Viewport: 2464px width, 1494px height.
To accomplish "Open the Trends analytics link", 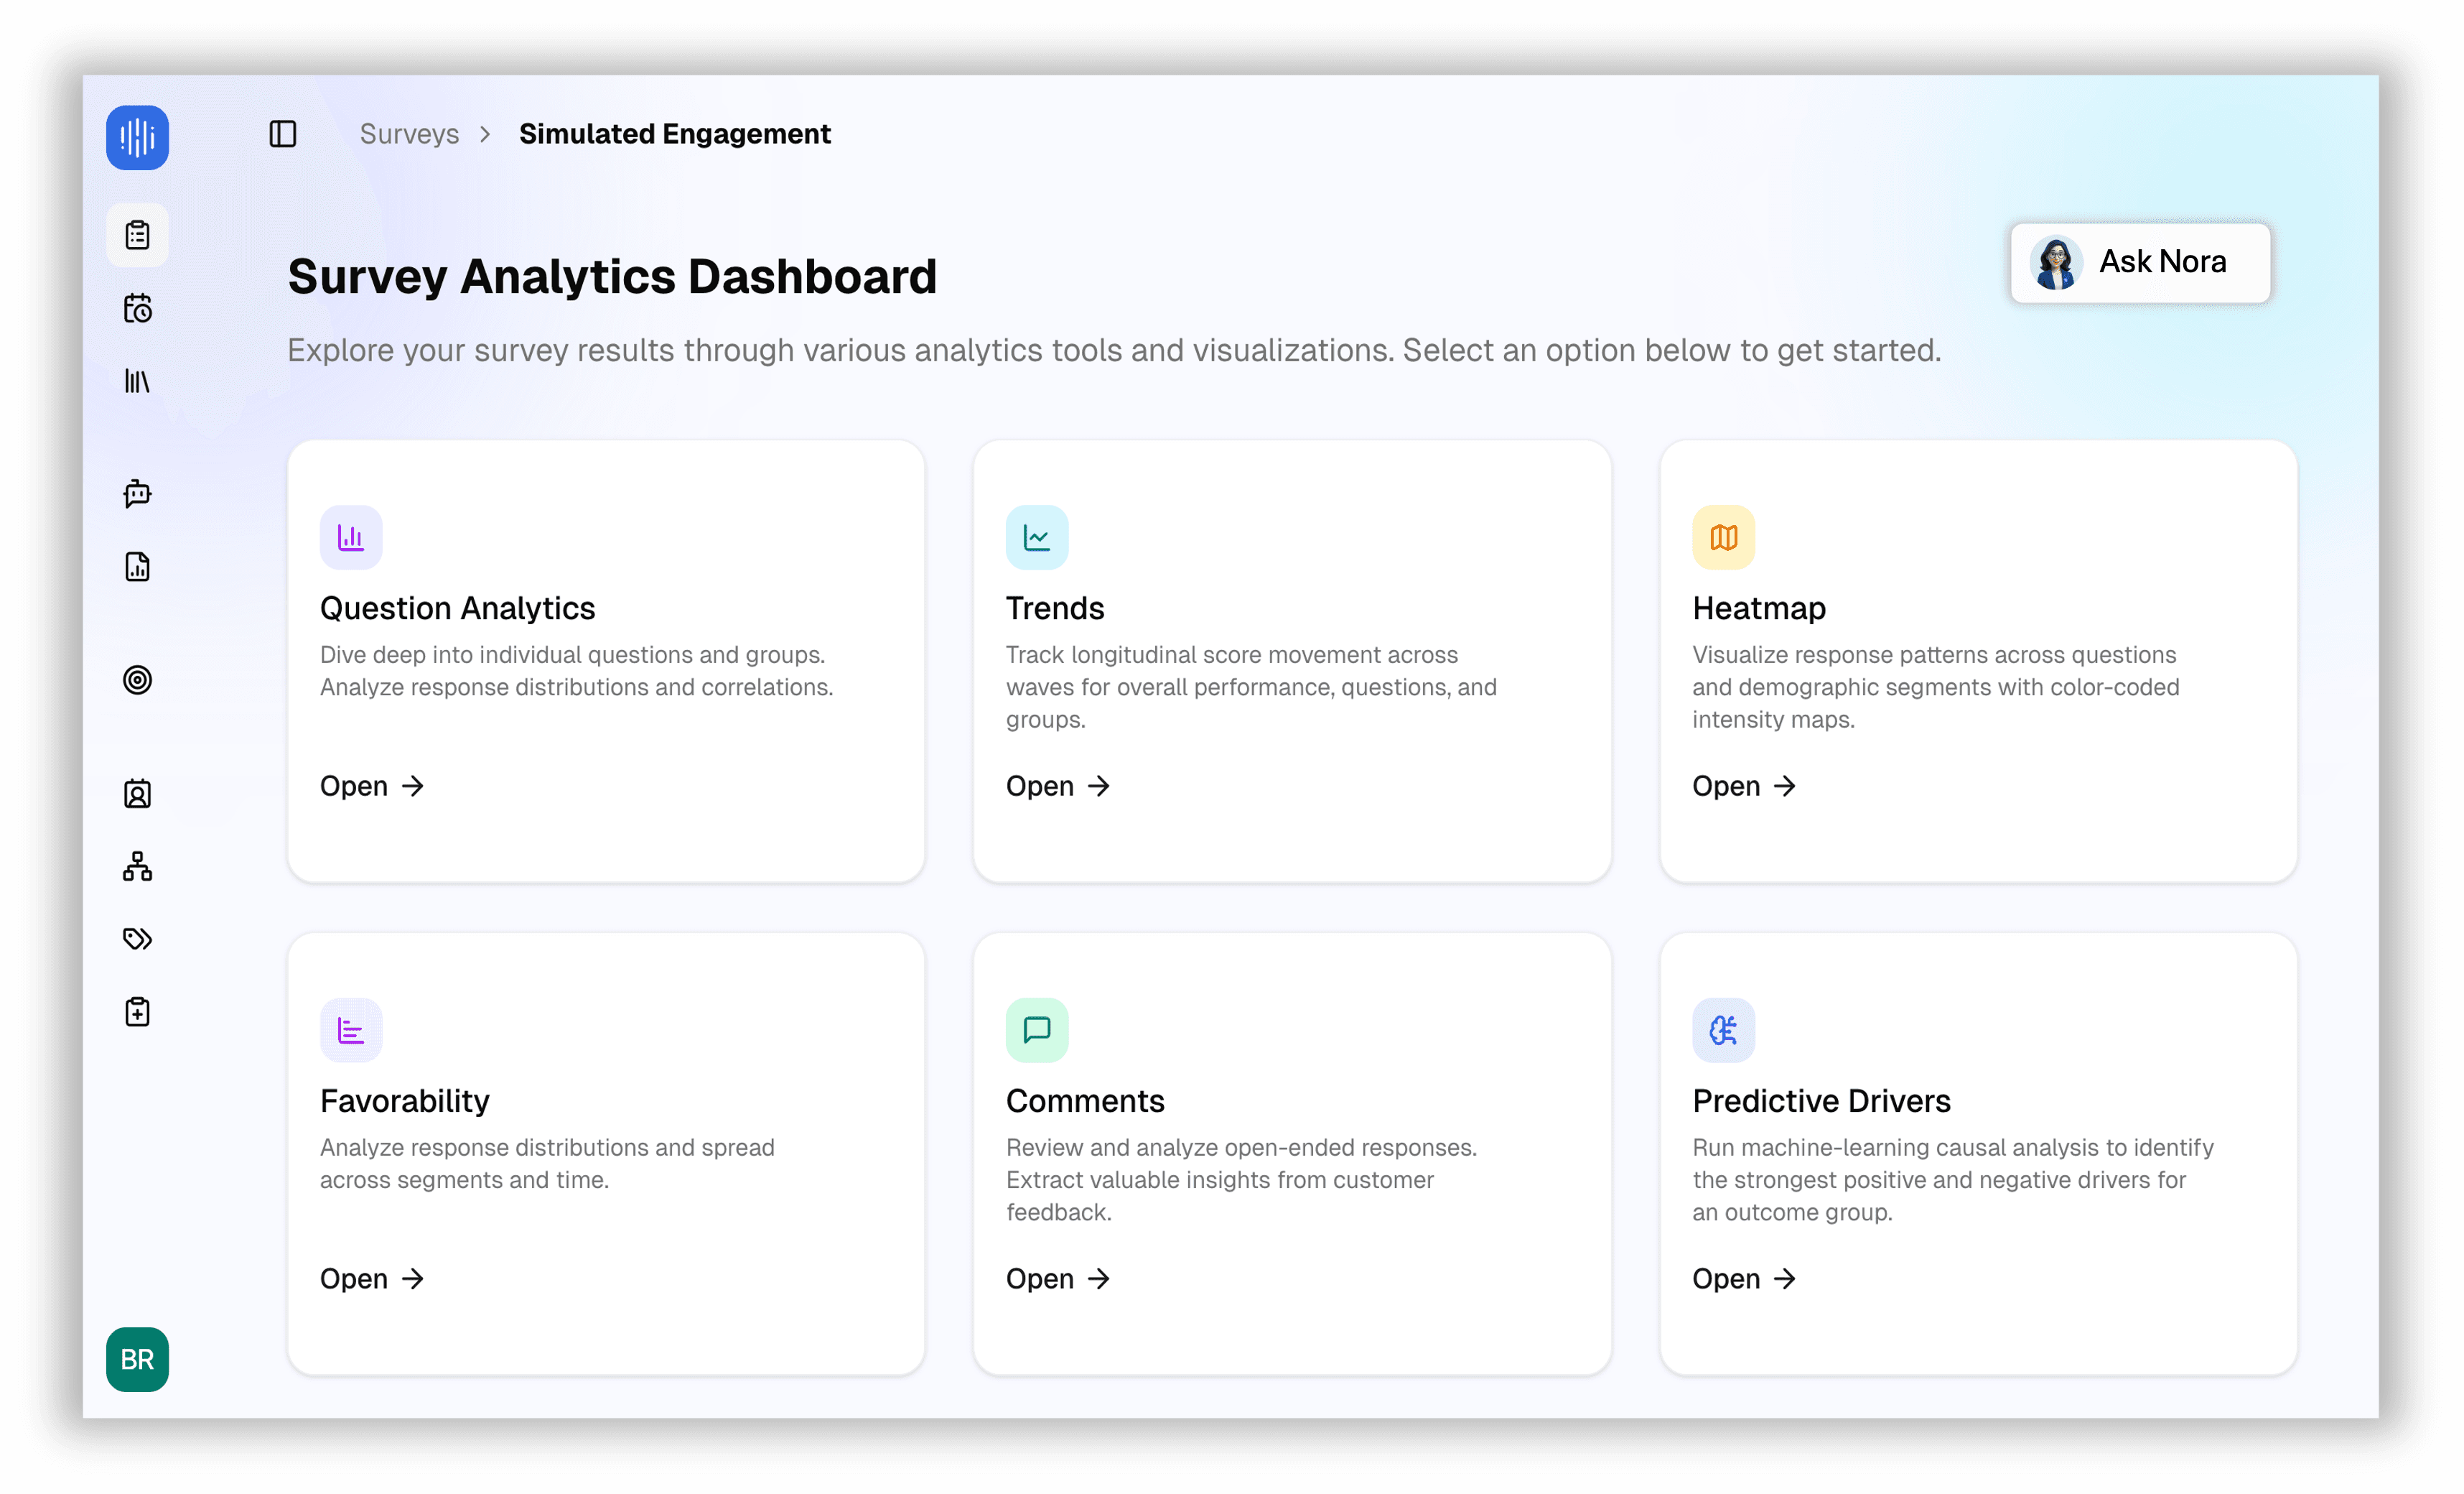I will coord(1058,787).
